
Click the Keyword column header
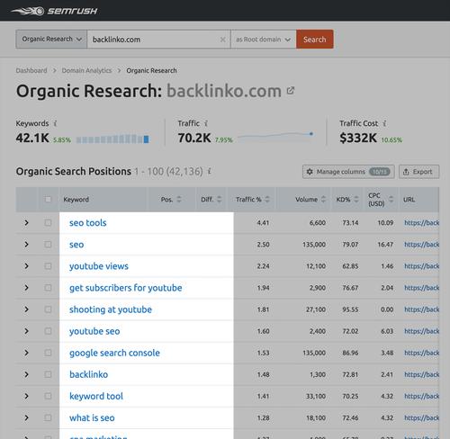point(76,199)
